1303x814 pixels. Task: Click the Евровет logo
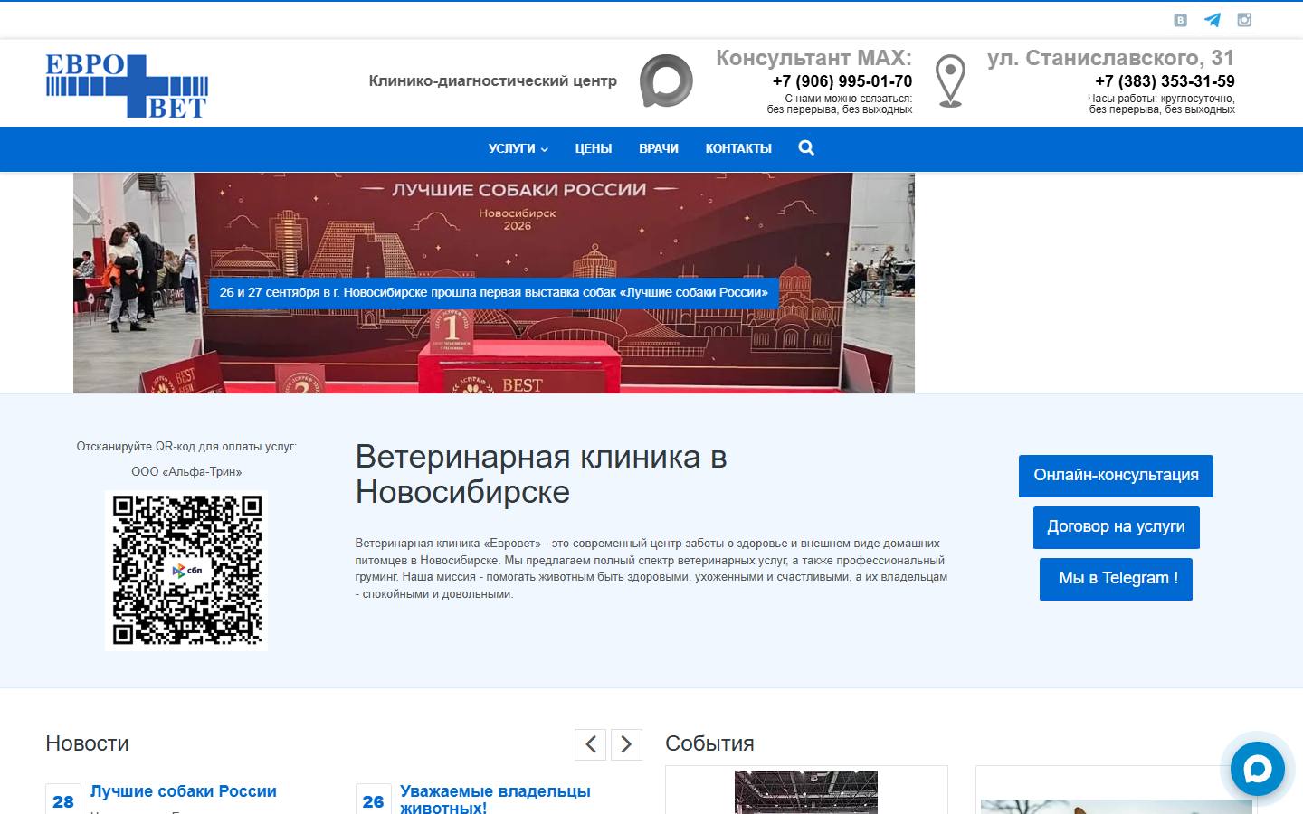click(x=127, y=86)
